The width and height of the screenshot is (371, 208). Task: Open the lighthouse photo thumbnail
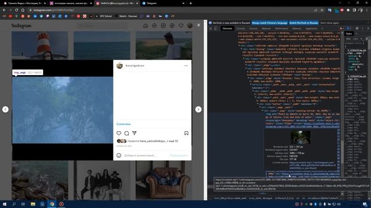(40, 46)
